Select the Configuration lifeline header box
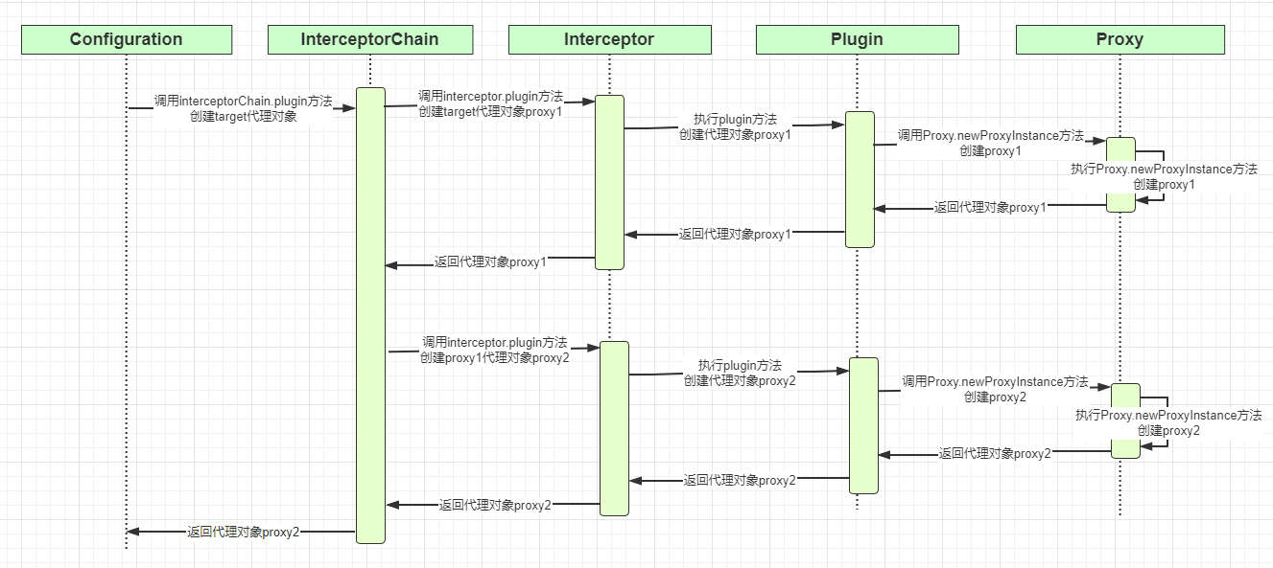Image resolution: width=1273 pixels, height=568 pixels. [126, 39]
